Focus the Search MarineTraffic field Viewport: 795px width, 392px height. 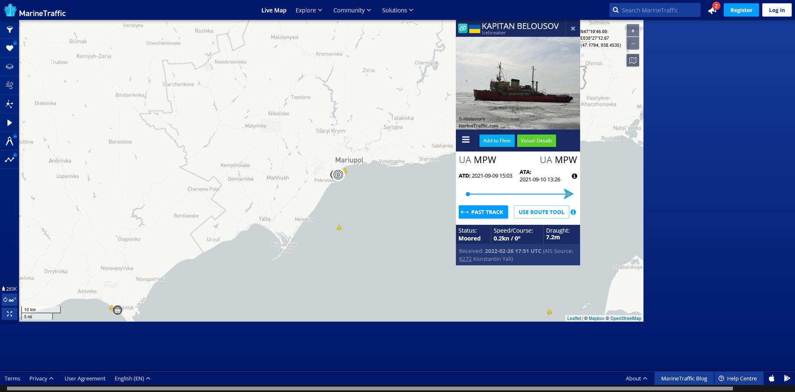pos(655,10)
